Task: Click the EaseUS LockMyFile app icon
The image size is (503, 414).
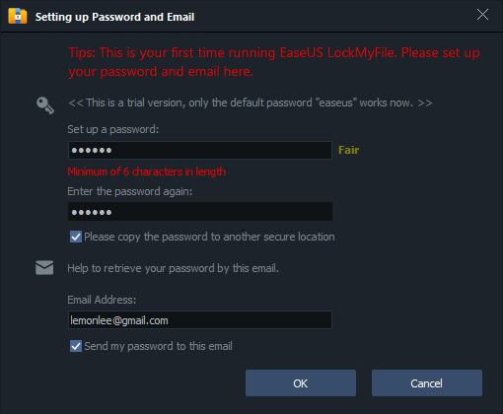Action: point(18,16)
